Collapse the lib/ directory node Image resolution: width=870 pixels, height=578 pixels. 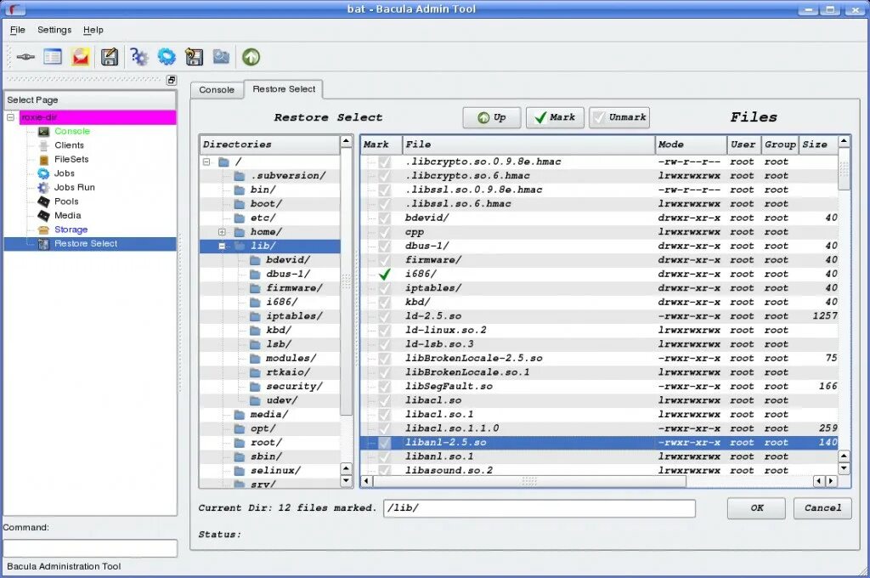click(x=222, y=246)
